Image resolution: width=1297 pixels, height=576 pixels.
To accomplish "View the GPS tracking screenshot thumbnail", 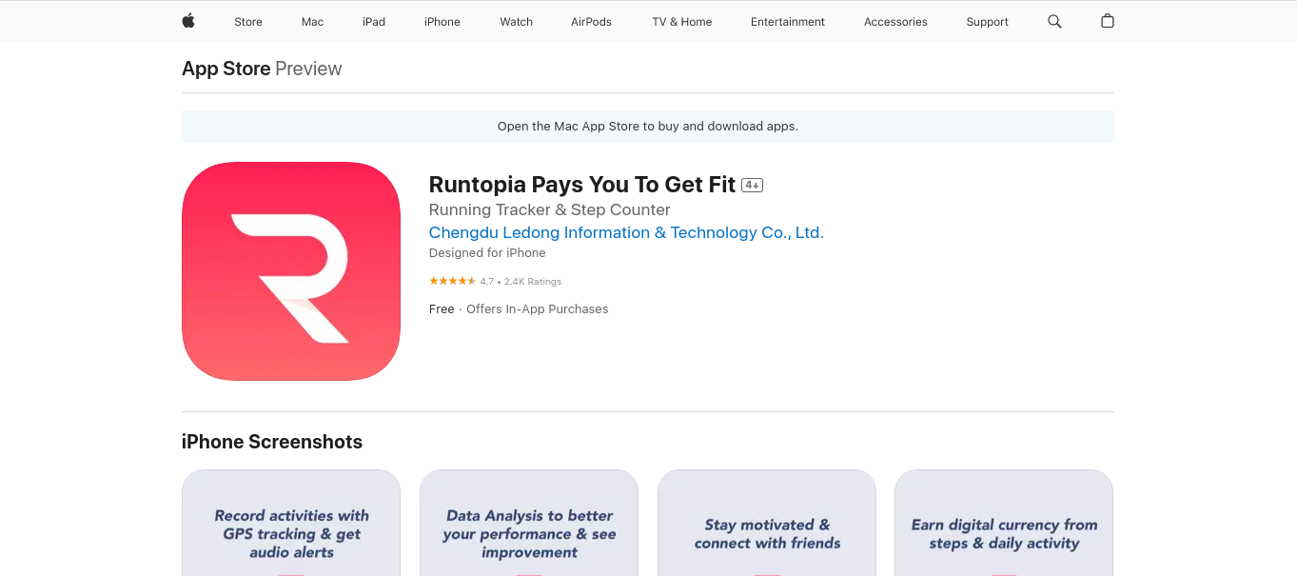I will click(x=291, y=523).
